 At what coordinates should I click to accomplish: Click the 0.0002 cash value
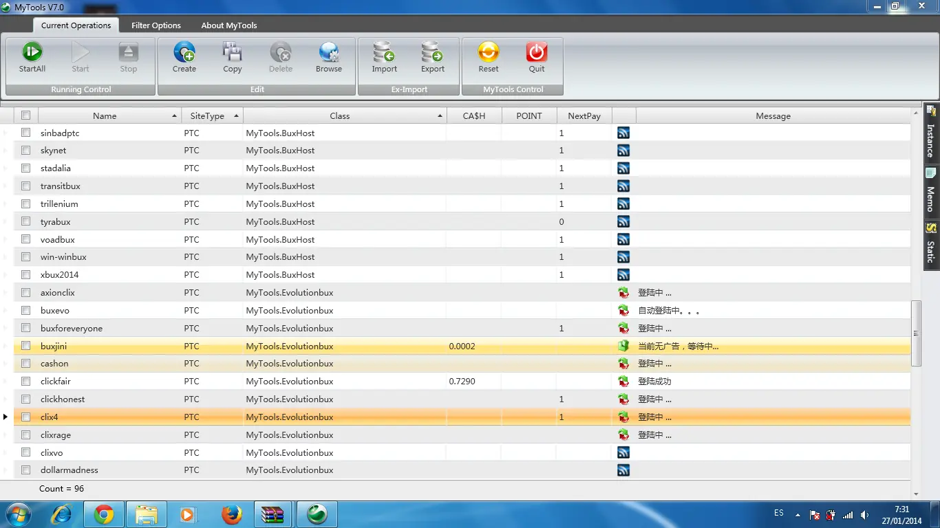point(462,346)
